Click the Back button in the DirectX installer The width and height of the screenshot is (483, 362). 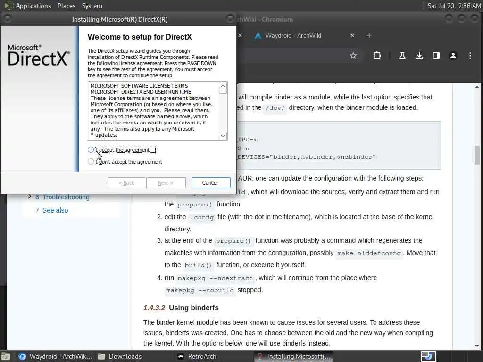(x=127, y=183)
